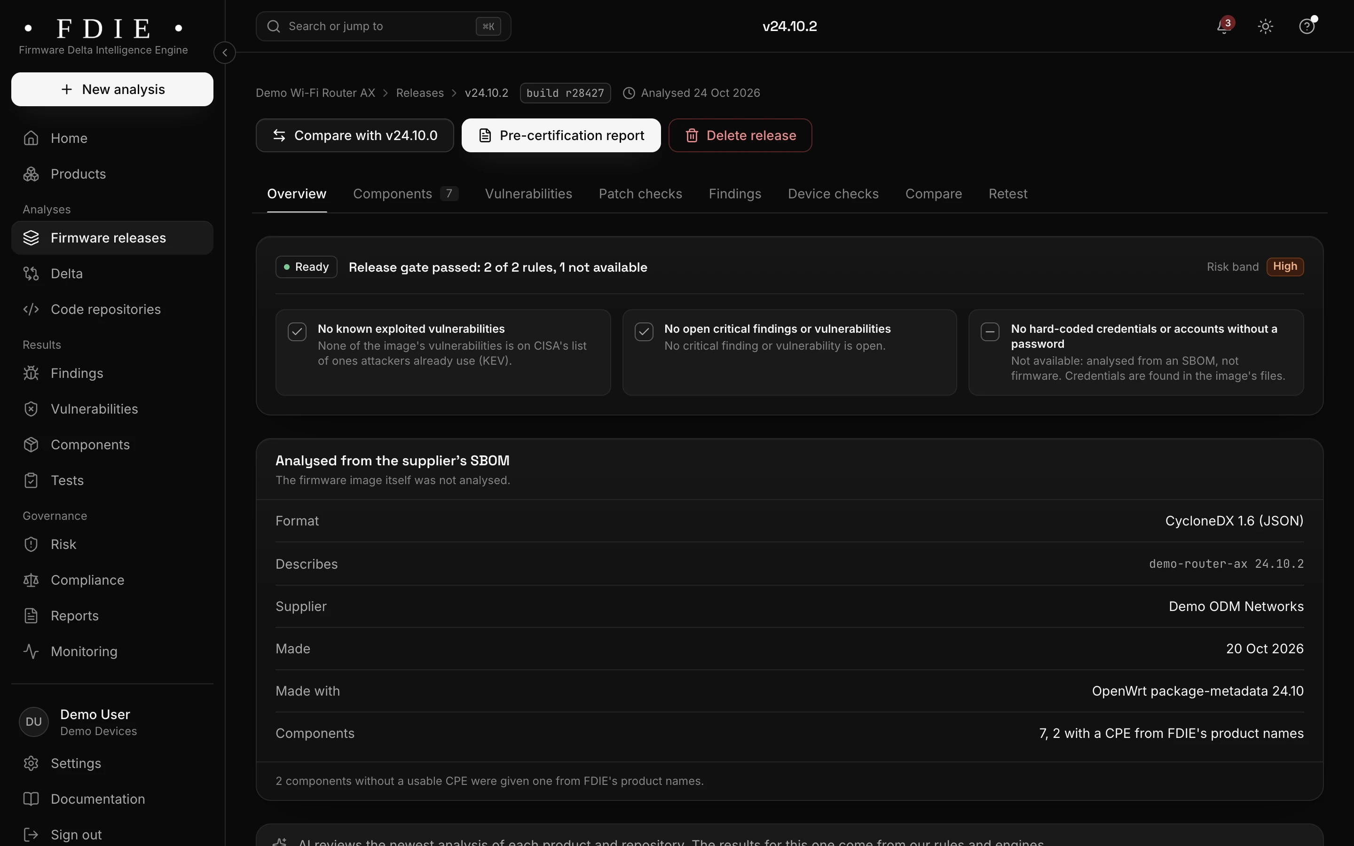Click the High risk band badge
Viewport: 1354px width, 846px height.
[1285, 266]
